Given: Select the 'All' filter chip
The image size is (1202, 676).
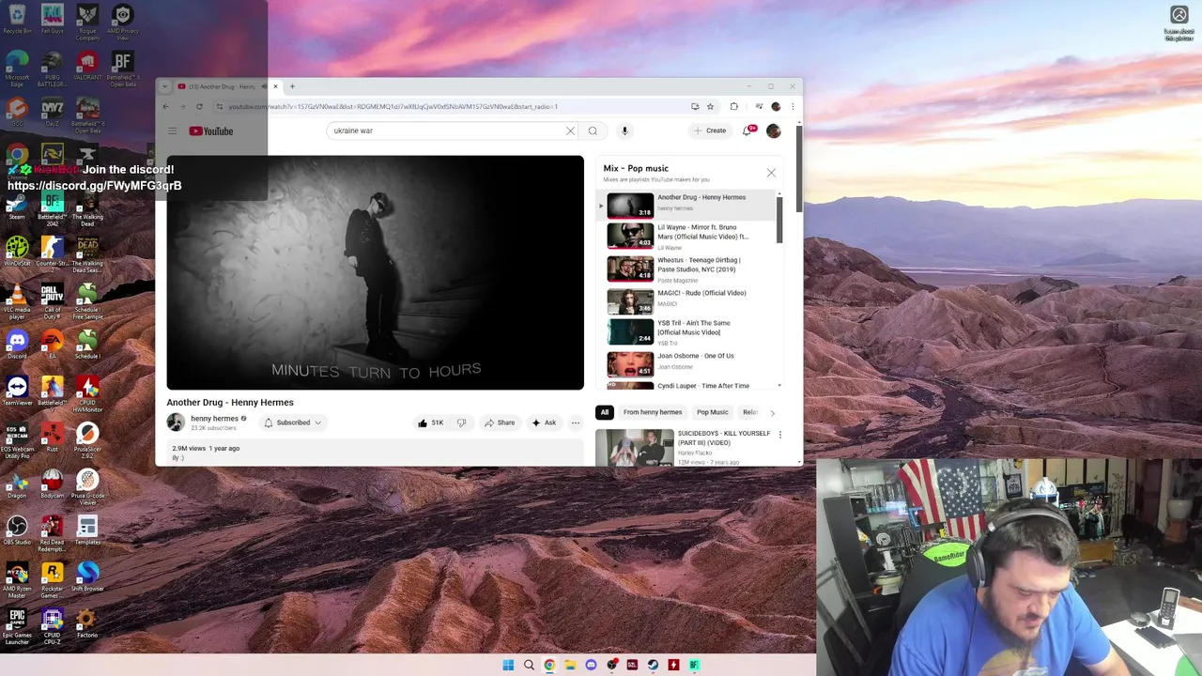Looking at the screenshot, I should (x=605, y=412).
